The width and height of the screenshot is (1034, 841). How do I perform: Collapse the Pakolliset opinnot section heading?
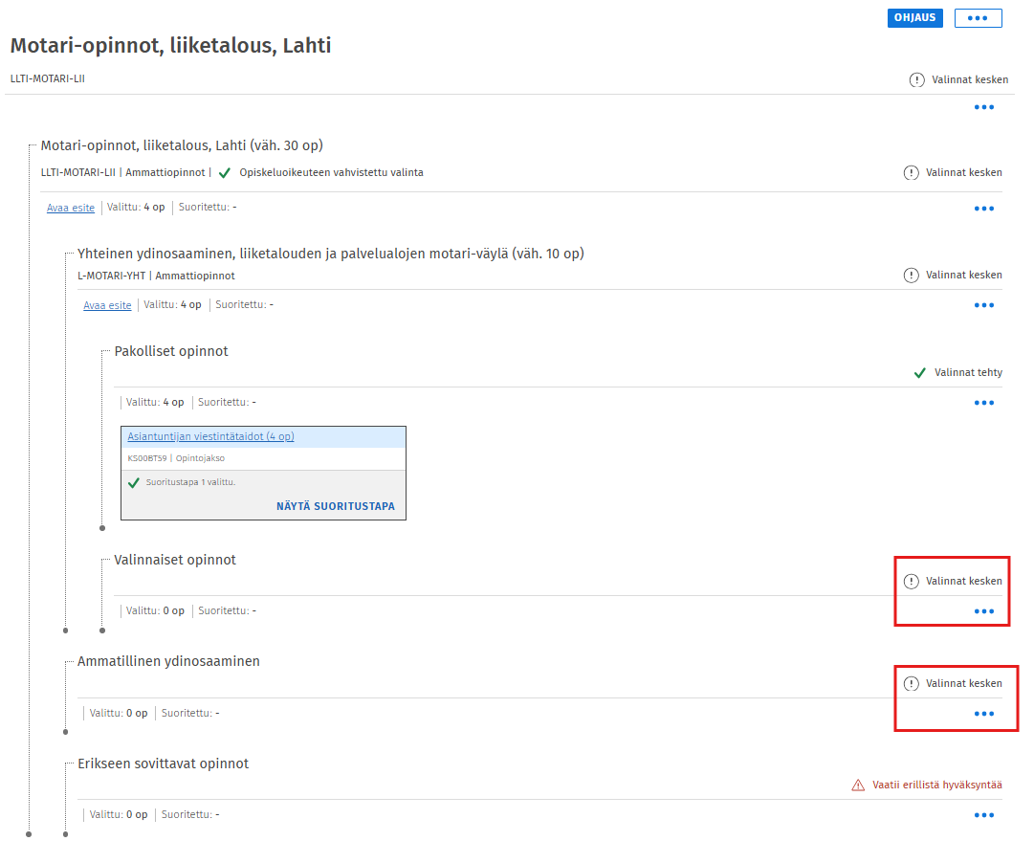[x=171, y=351]
